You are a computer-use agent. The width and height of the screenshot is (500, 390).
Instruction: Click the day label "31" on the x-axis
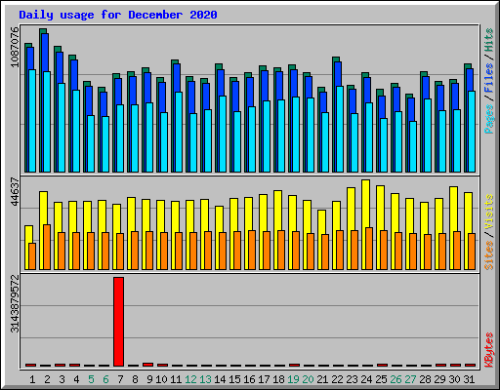(469, 379)
